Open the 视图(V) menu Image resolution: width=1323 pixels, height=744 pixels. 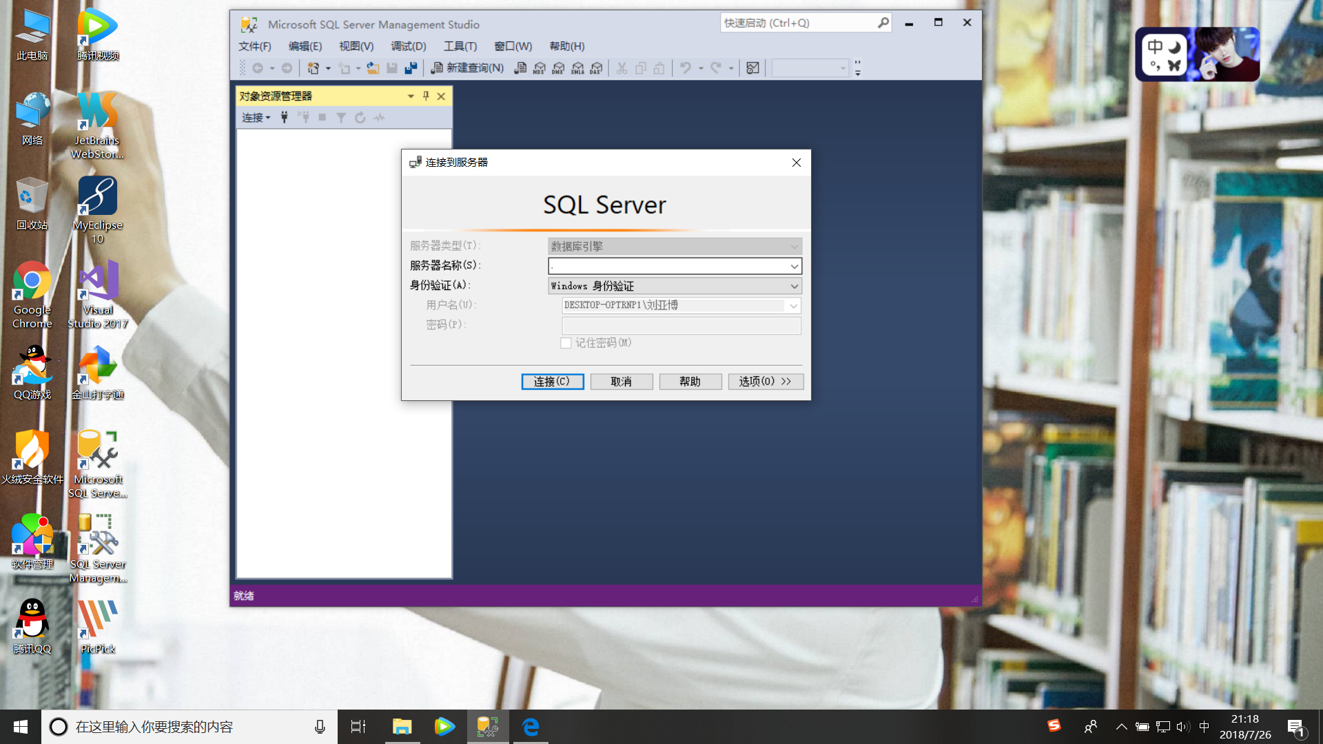pos(356,46)
